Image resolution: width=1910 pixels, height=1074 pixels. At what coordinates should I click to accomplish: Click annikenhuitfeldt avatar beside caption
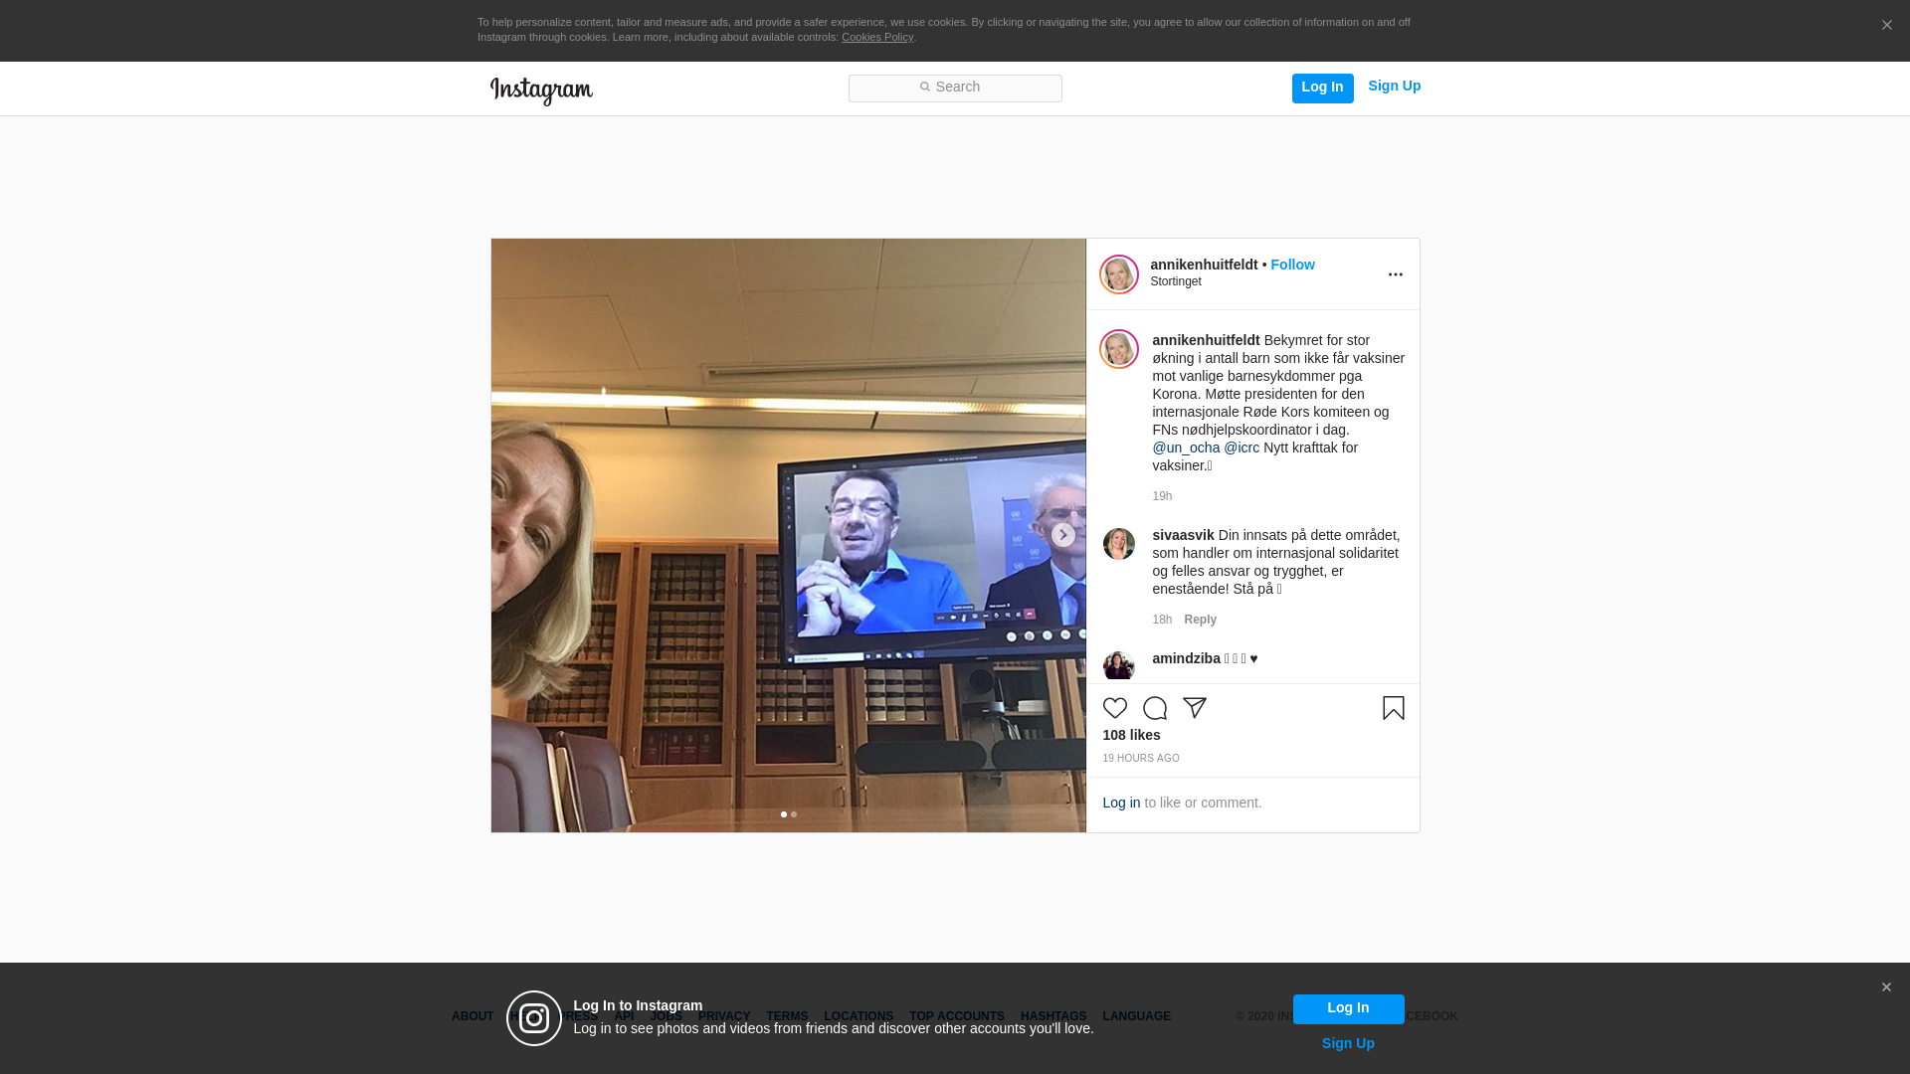(1119, 349)
